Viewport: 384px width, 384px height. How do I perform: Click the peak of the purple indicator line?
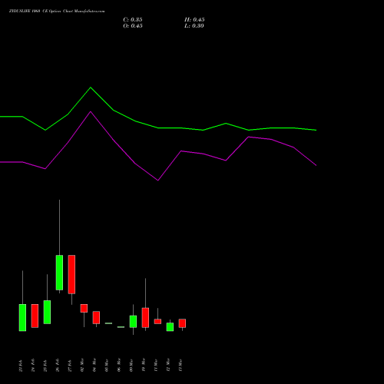click(91, 111)
